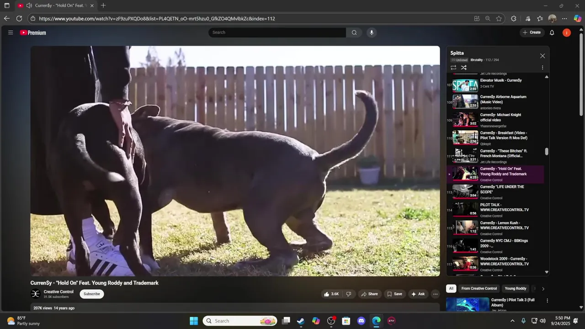This screenshot has height=329, width=585.
Task: Open Edge media control icon
Action: click(x=528, y=19)
